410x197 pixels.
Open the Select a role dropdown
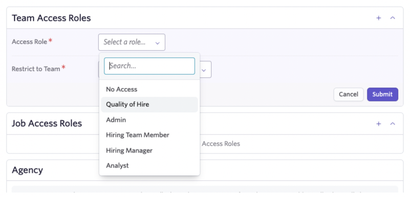(132, 42)
